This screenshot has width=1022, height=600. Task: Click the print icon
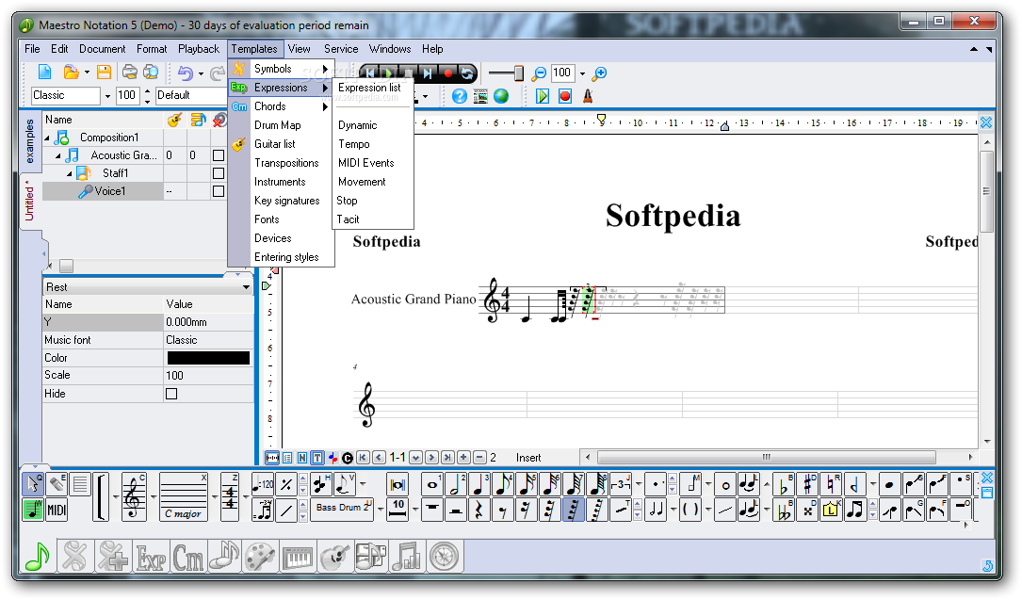[130, 73]
